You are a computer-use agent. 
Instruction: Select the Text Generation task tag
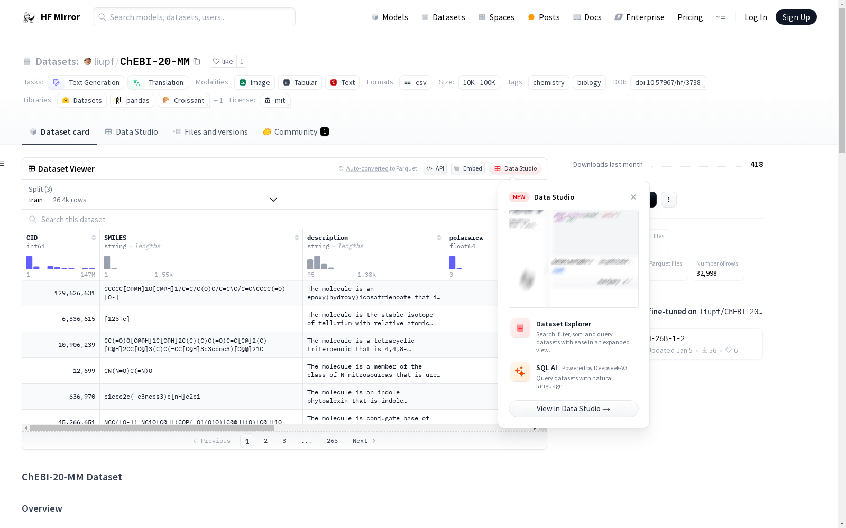pyautogui.click(x=86, y=82)
